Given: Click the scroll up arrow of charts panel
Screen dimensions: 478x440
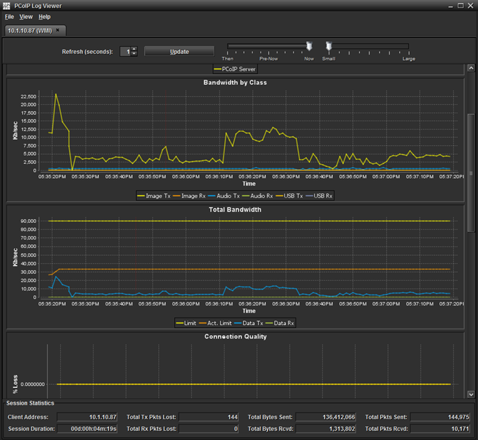Looking at the screenshot, I should click(471, 68).
